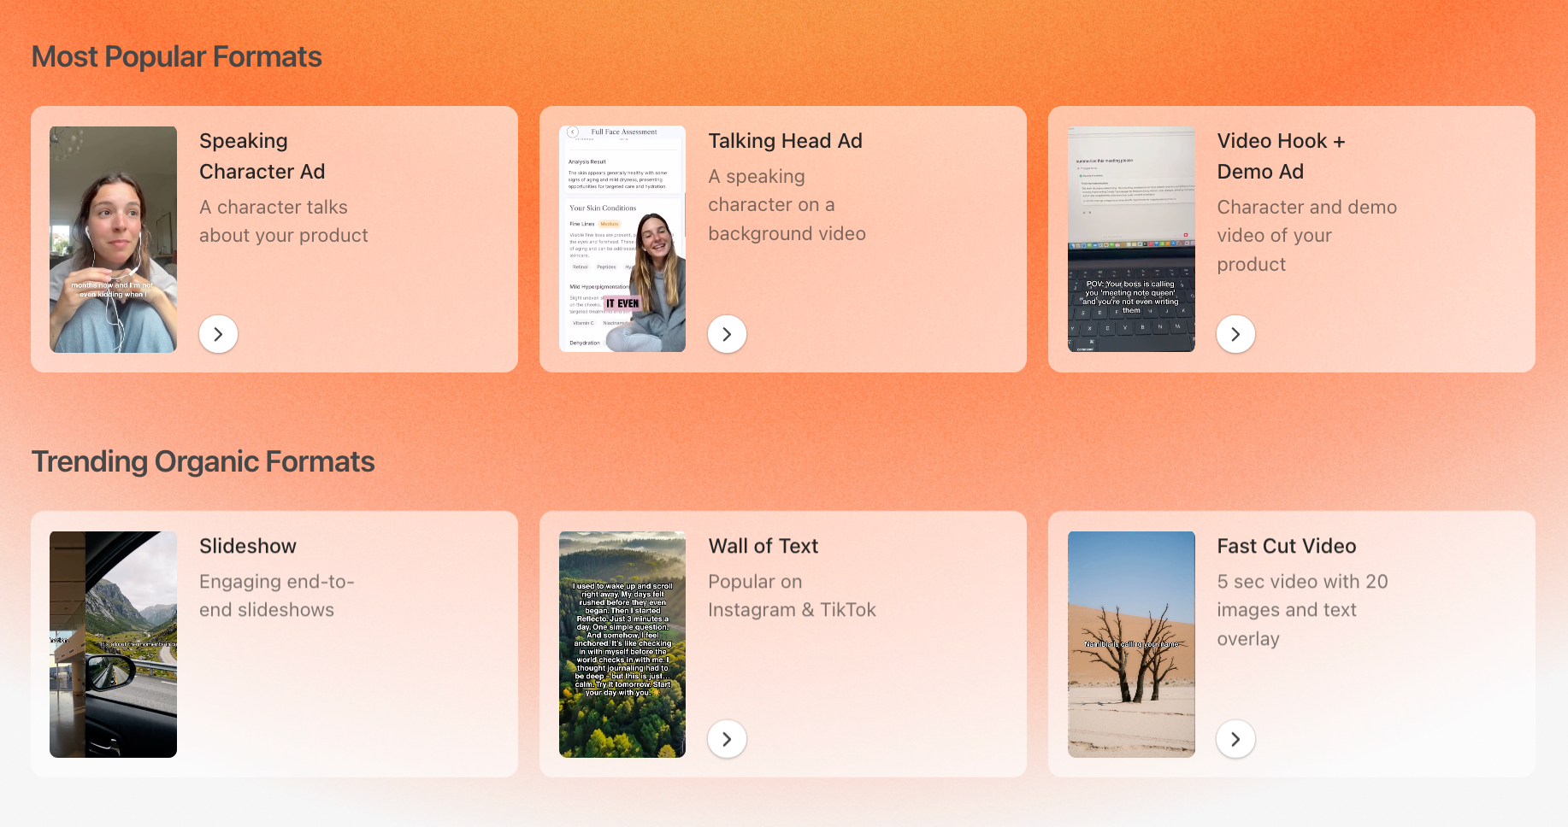Click the 'Engaging end-to-end slideshows' description
The image size is (1568, 827).
point(276,595)
